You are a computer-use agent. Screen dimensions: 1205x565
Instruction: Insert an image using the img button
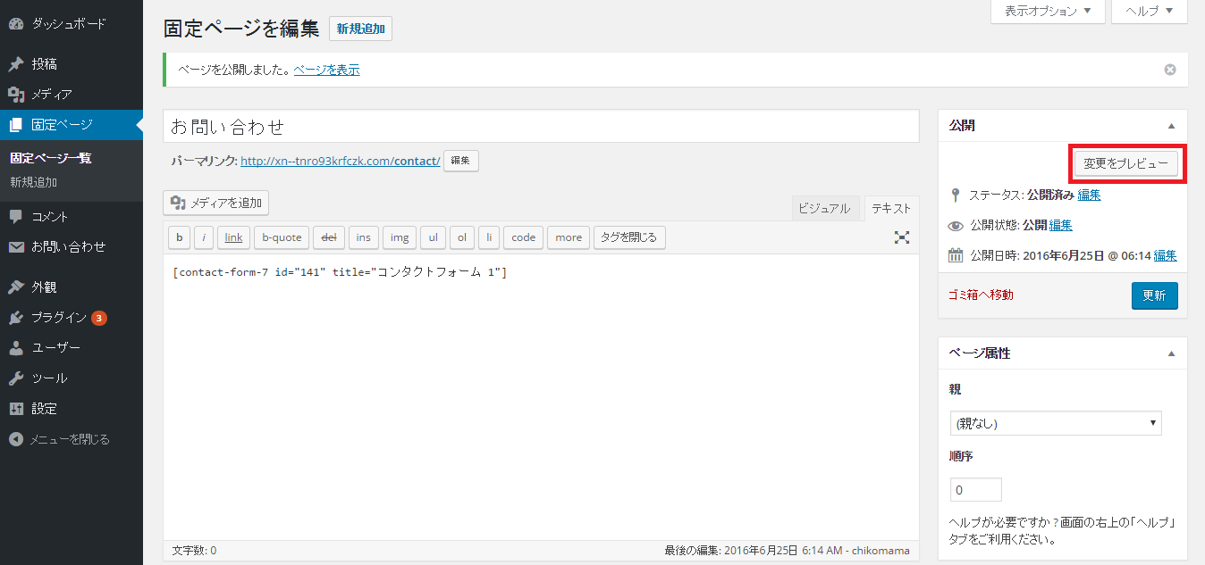pyautogui.click(x=399, y=237)
